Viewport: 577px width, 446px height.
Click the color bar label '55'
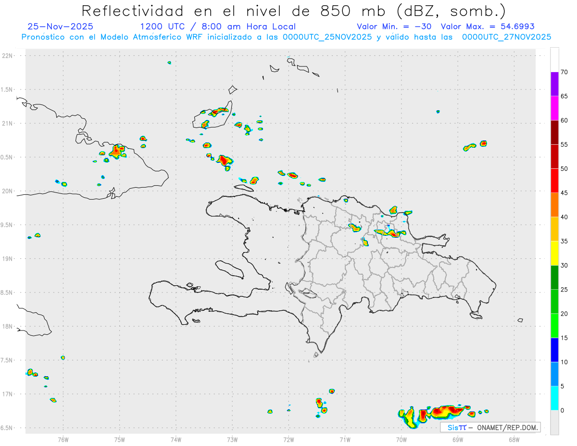[564, 144]
